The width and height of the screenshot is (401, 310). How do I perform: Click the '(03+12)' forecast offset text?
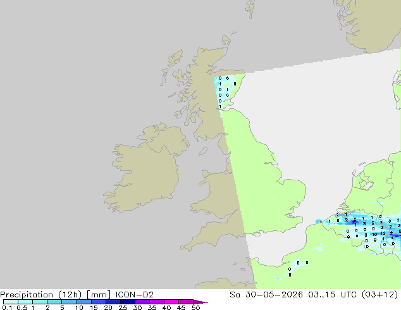pos(379,295)
